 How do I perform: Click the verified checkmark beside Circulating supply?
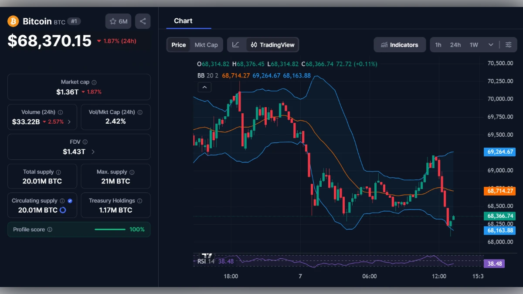[x=70, y=200]
